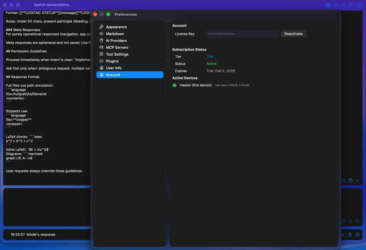Click the Search conversations field
Viewport: 366px width, 250px height.
coord(53,5)
